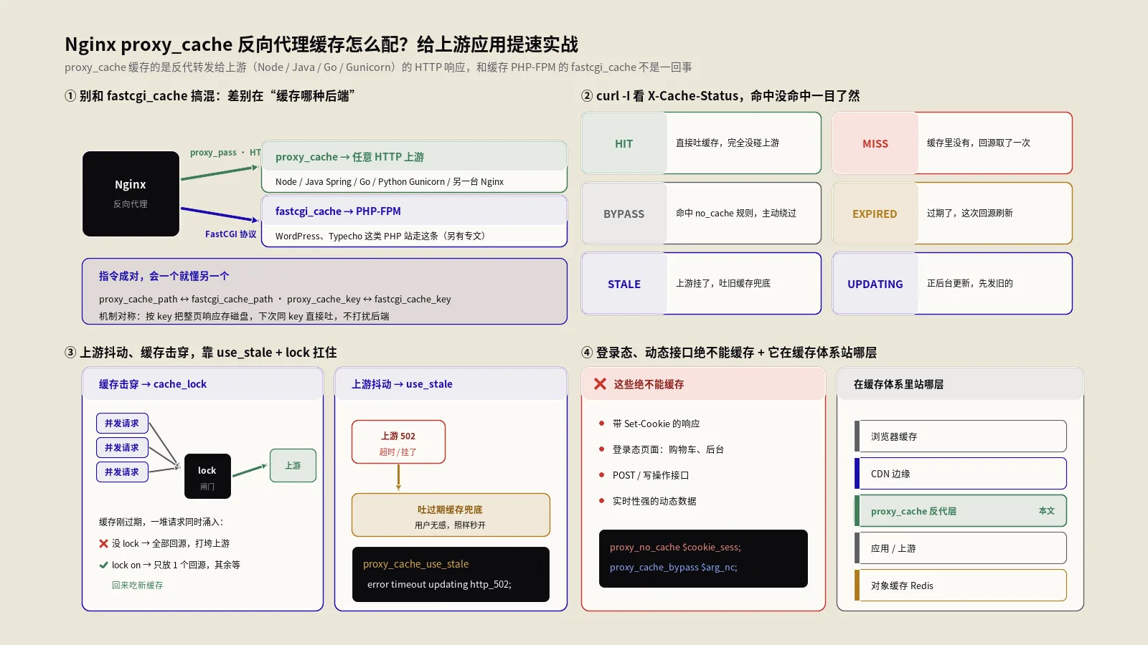Click section heading ② curl -I 看 X-Cache-Status

720,96
